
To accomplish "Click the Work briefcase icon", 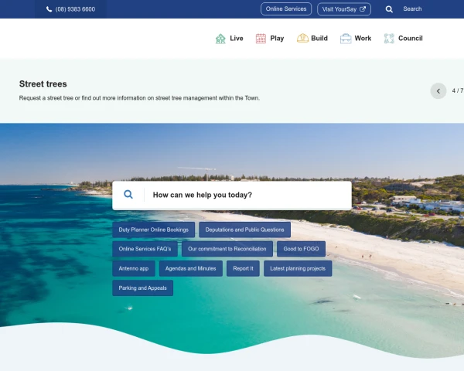I will click(x=346, y=39).
